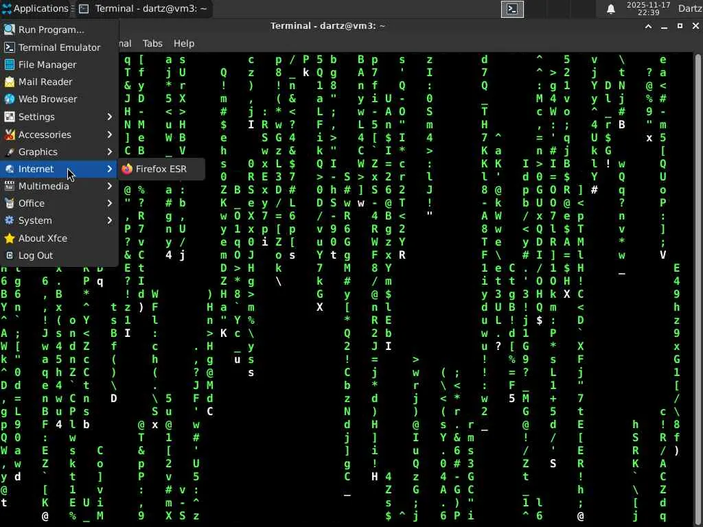The height and width of the screenshot is (527, 703).
Task: Expand the Internet submenu arrow
Action: point(109,169)
